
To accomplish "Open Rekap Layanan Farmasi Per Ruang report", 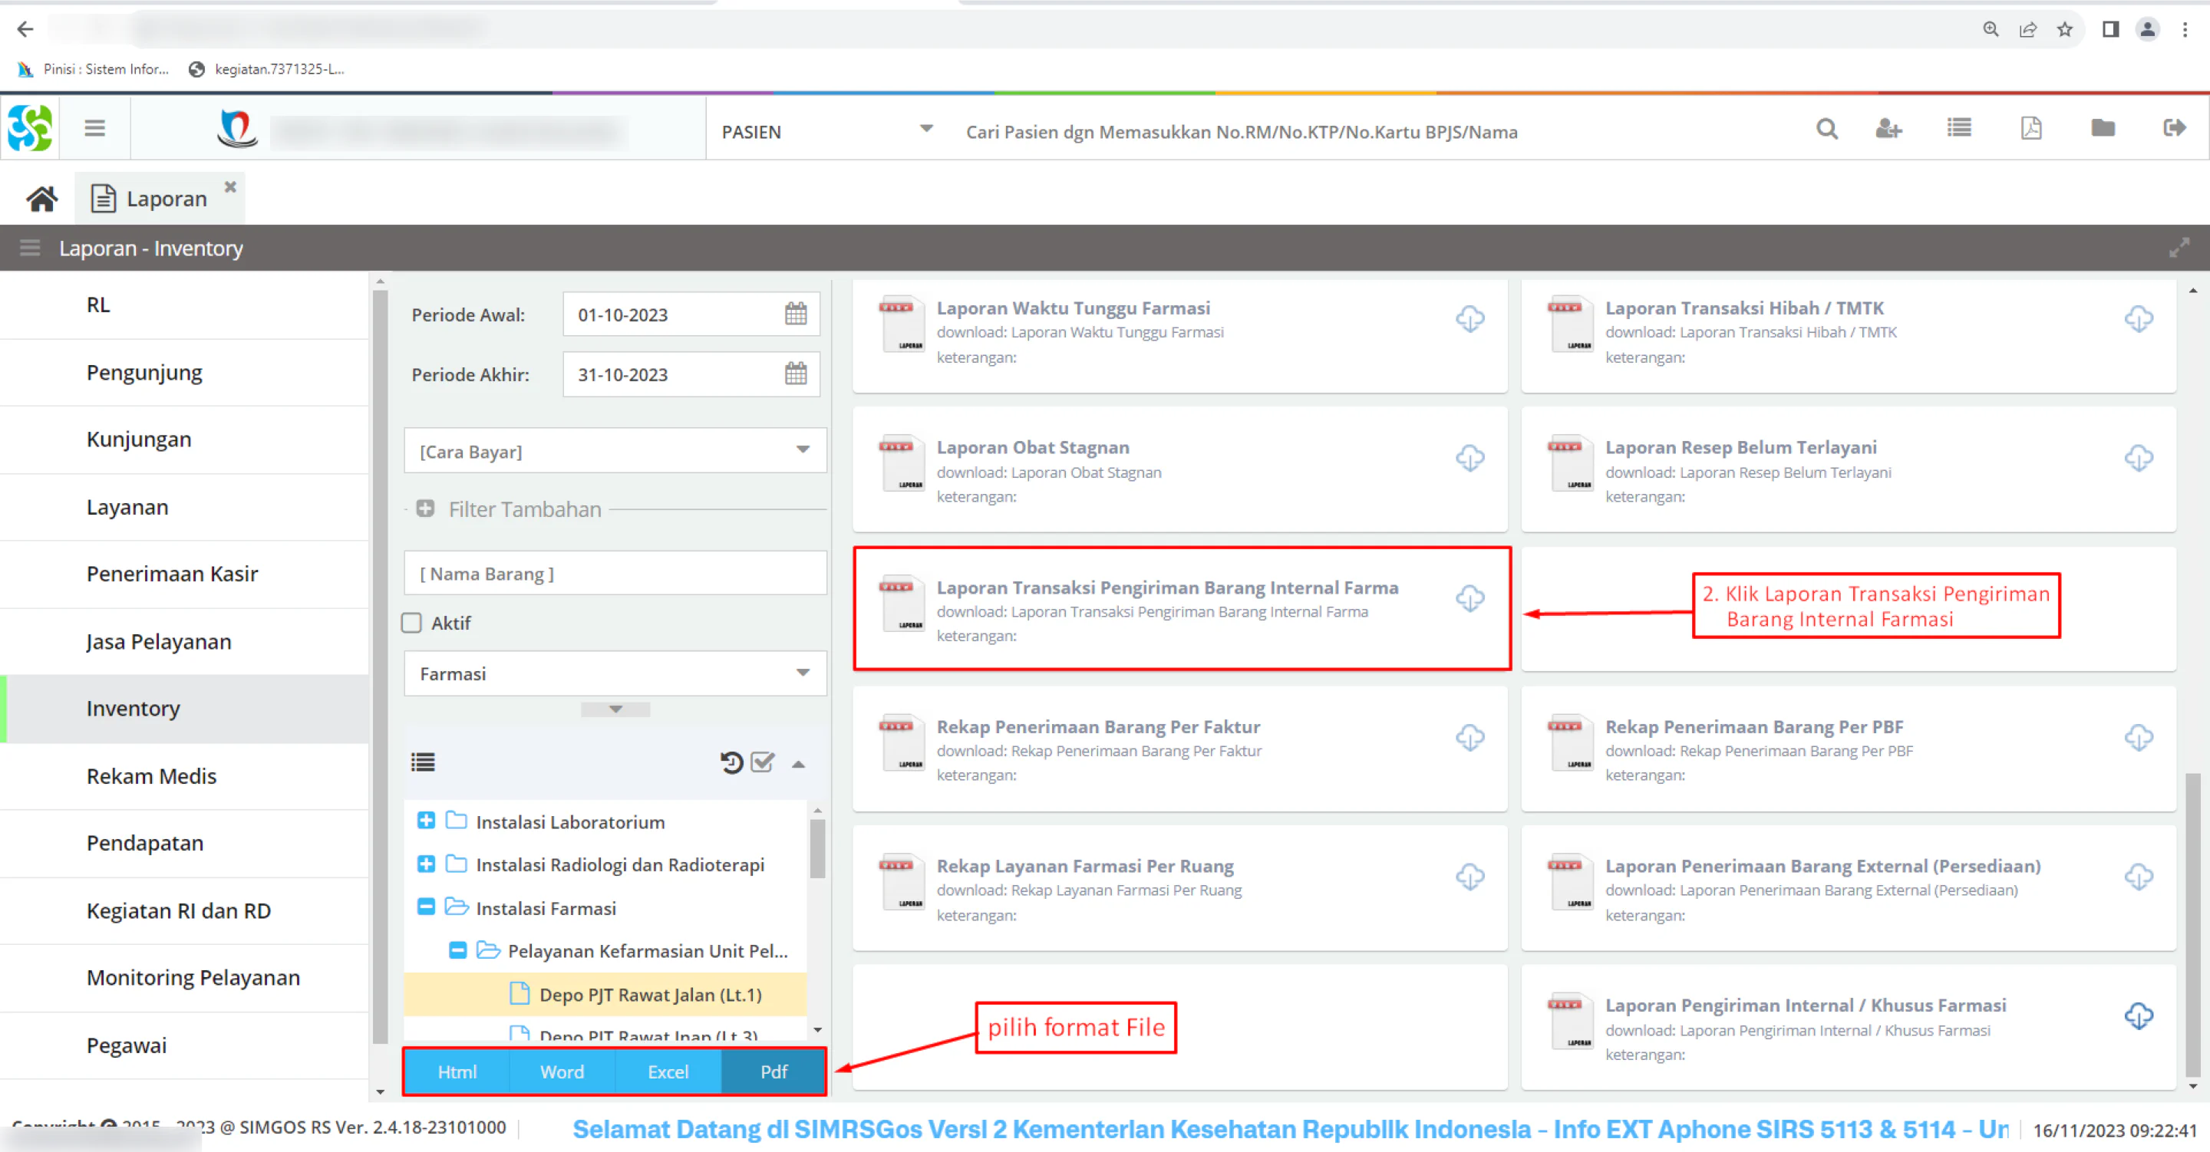I will (1180, 888).
